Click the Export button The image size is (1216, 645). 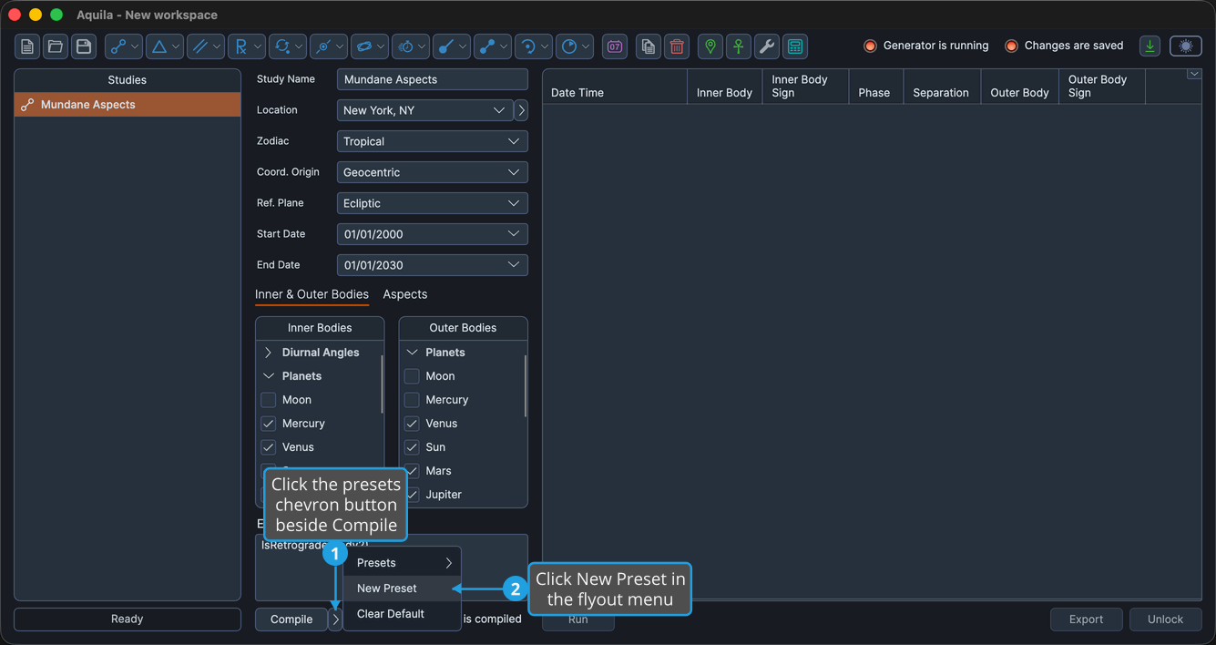pos(1086,619)
